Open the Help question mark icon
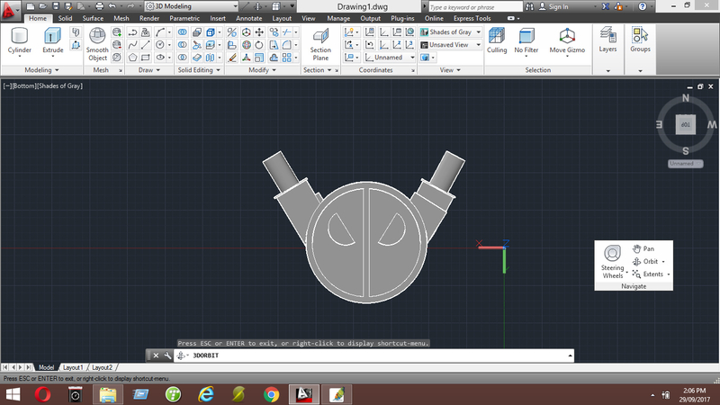Screen dimensions: 720x405 (643, 6)
